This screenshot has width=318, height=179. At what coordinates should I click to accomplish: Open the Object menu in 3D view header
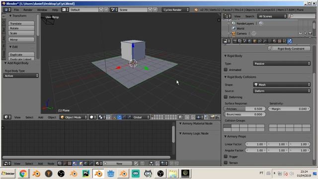[x=52, y=117]
